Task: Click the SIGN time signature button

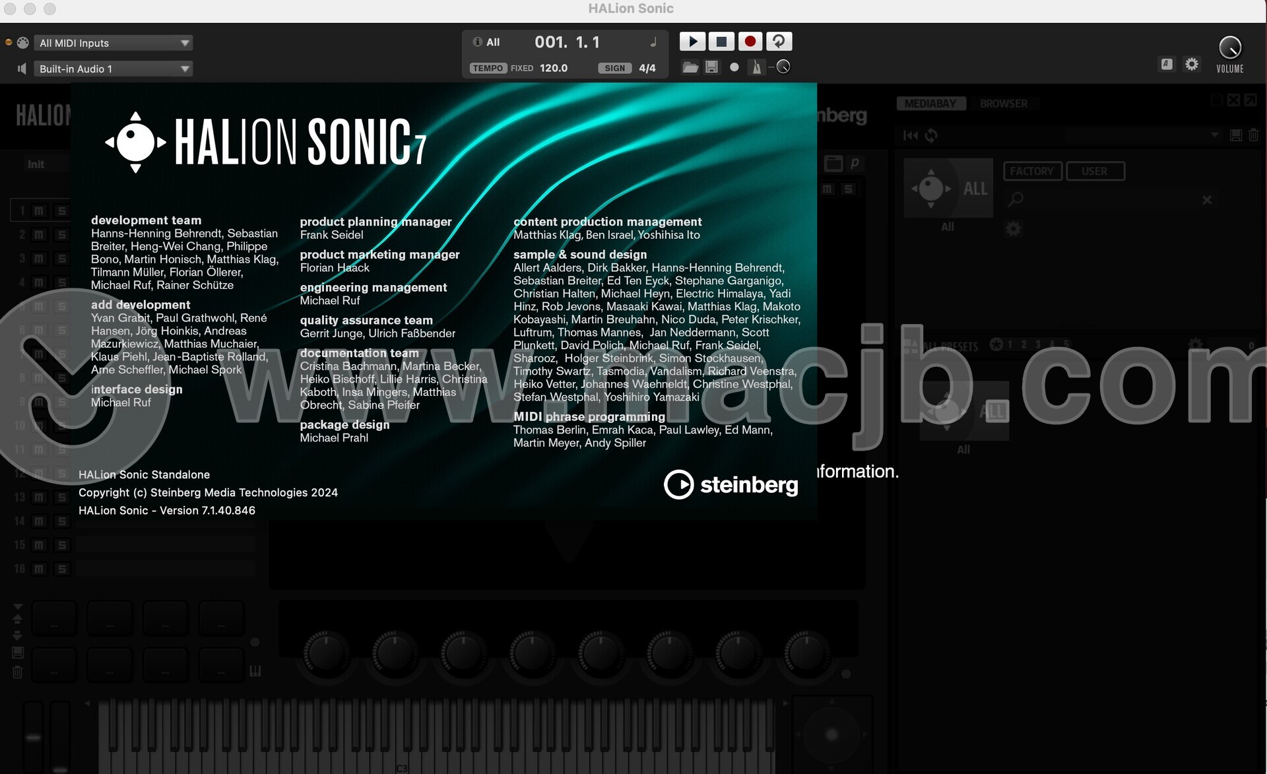Action: (614, 68)
